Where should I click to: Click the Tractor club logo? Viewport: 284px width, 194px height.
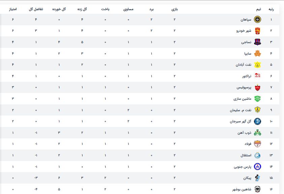tap(257, 76)
